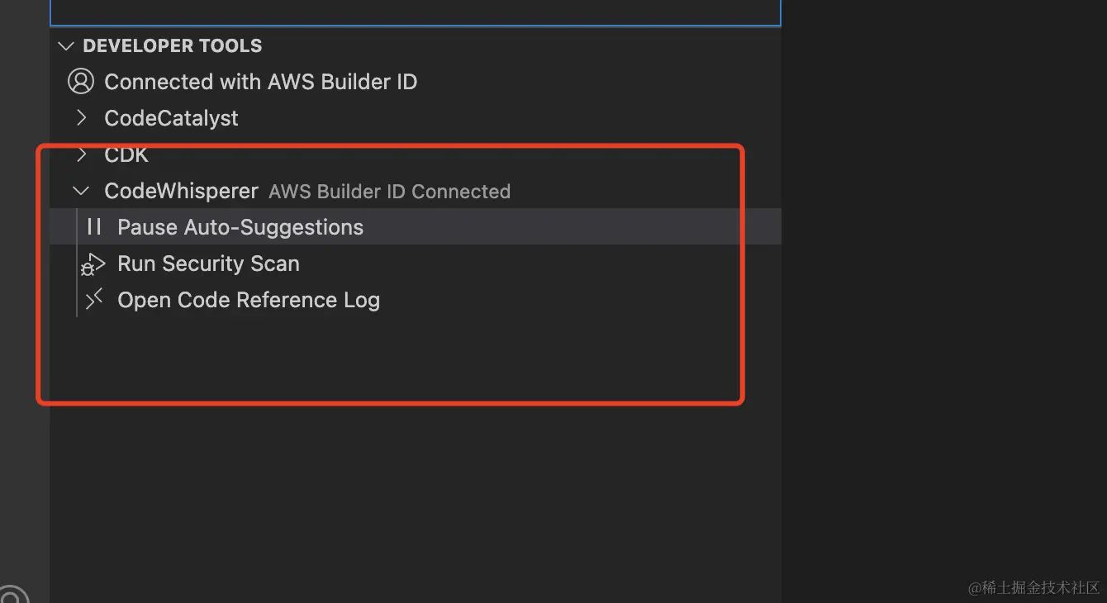
Task: Click the DEVELOPER TOOLS header title
Action: point(173,46)
